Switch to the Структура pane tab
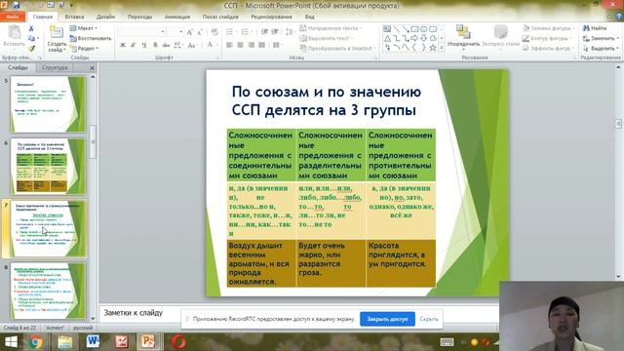Image resolution: width=624 pixels, height=351 pixels. [55, 67]
